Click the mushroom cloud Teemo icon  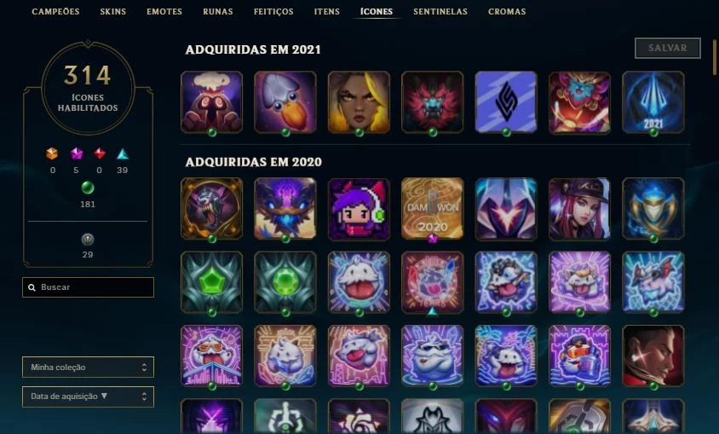(211, 101)
